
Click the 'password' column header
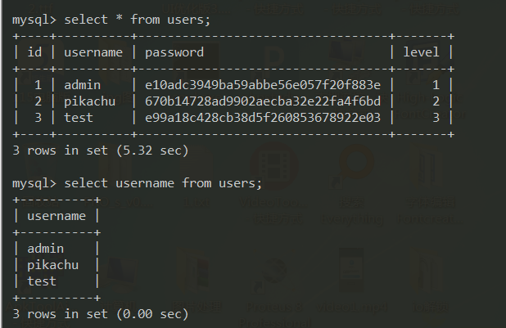coord(174,52)
